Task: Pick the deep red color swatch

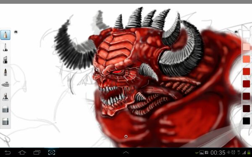Action: click(x=247, y=84)
